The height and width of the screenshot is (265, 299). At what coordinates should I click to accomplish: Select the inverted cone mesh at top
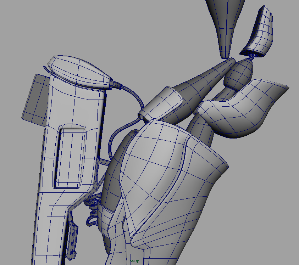point(225,29)
